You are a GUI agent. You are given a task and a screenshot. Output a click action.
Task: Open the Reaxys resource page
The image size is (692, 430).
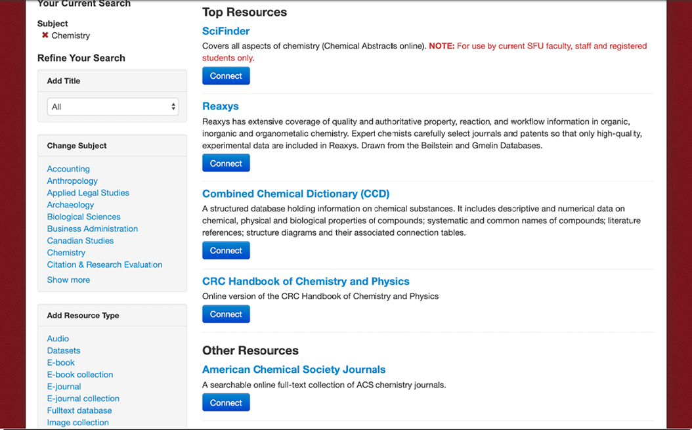click(220, 106)
